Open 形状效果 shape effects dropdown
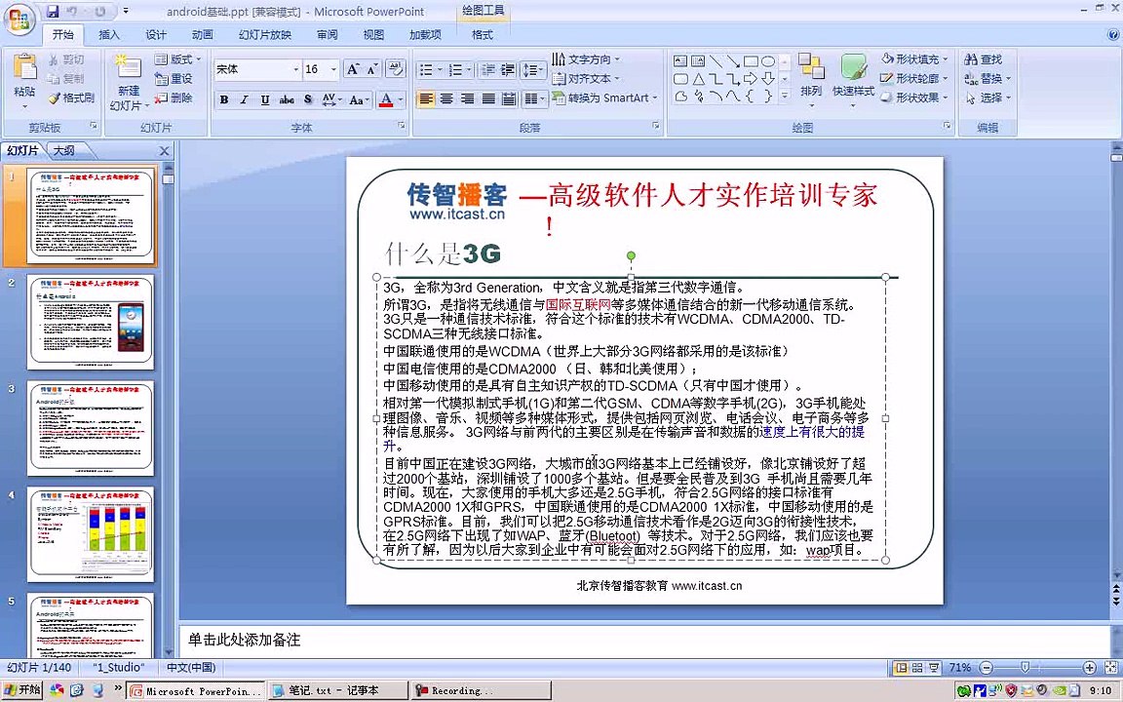The width and height of the screenshot is (1123, 702). point(915,97)
